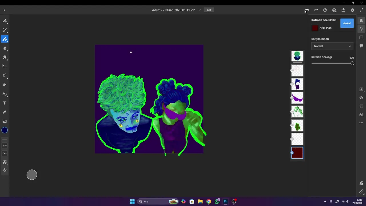
Task: Open the drawing aids shapes icon
Action: pyautogui.click(x=361, y=183)
